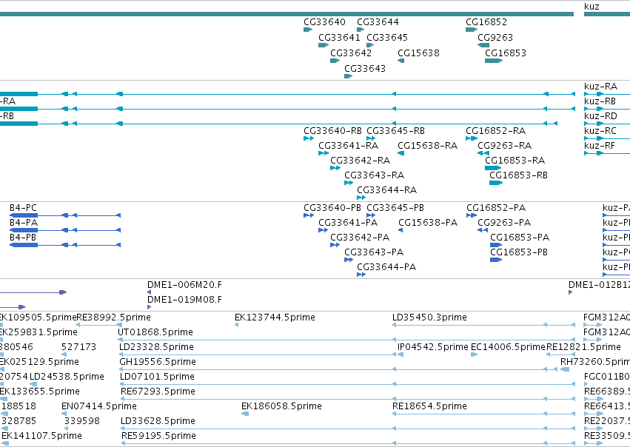Open protein CG33644-PA
Image resolution: width=630 pixels, height=447 pixels.
coord(386,267)
